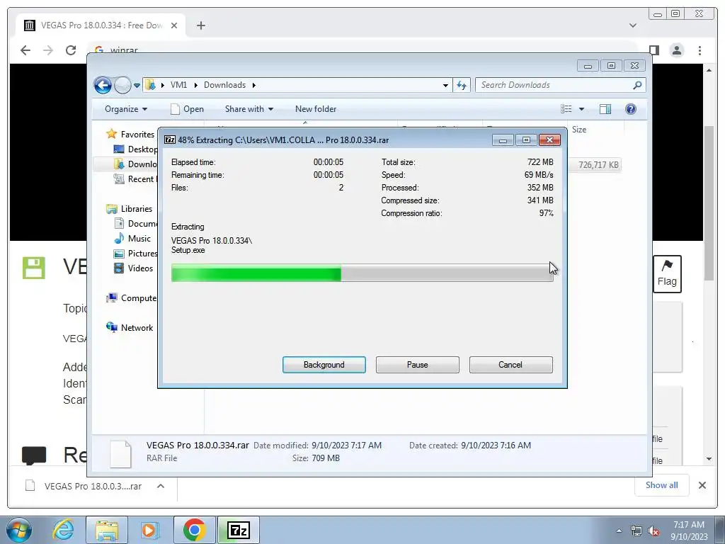
Task: Open Chrome profile icon
Action: click(677, 50)
